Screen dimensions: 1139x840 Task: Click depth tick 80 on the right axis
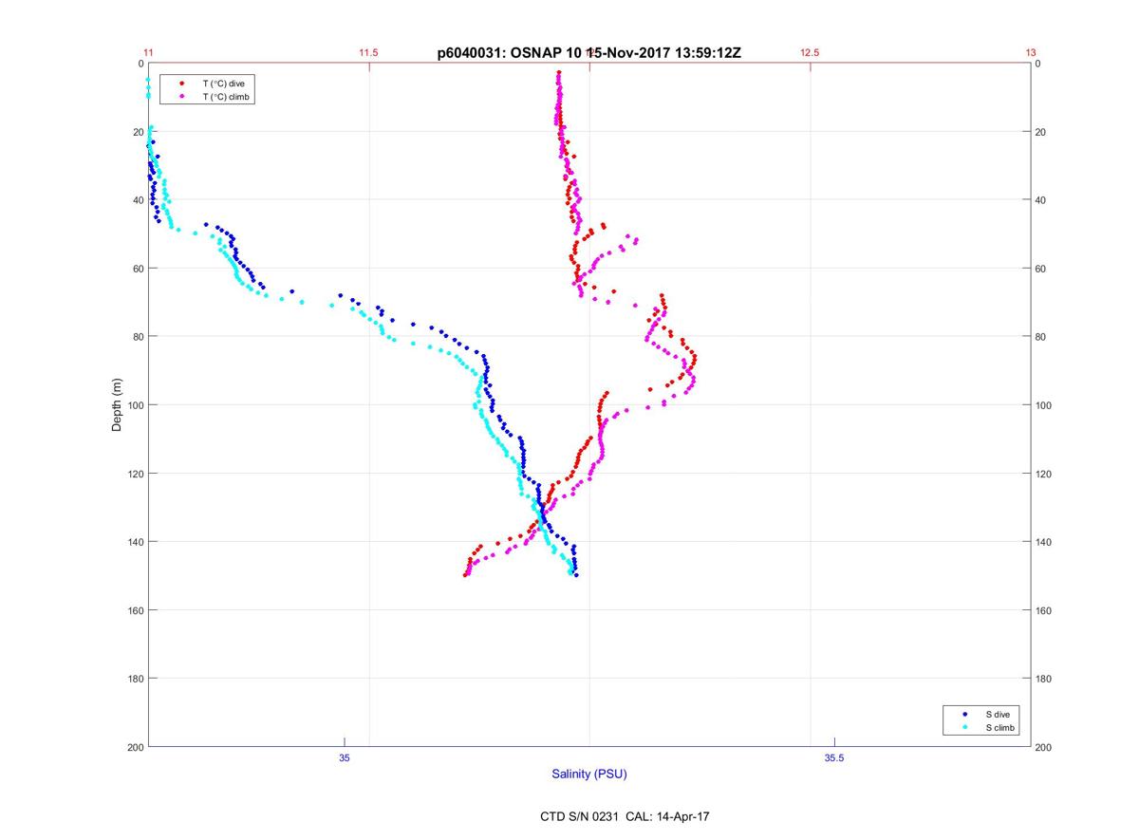click(x=1041, y=337)
